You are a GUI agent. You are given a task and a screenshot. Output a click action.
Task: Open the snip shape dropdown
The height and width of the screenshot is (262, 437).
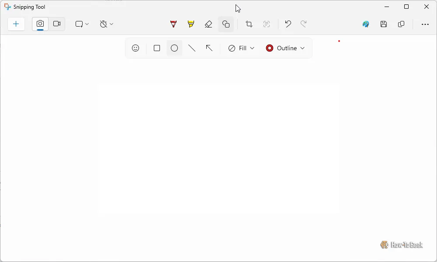81,24
